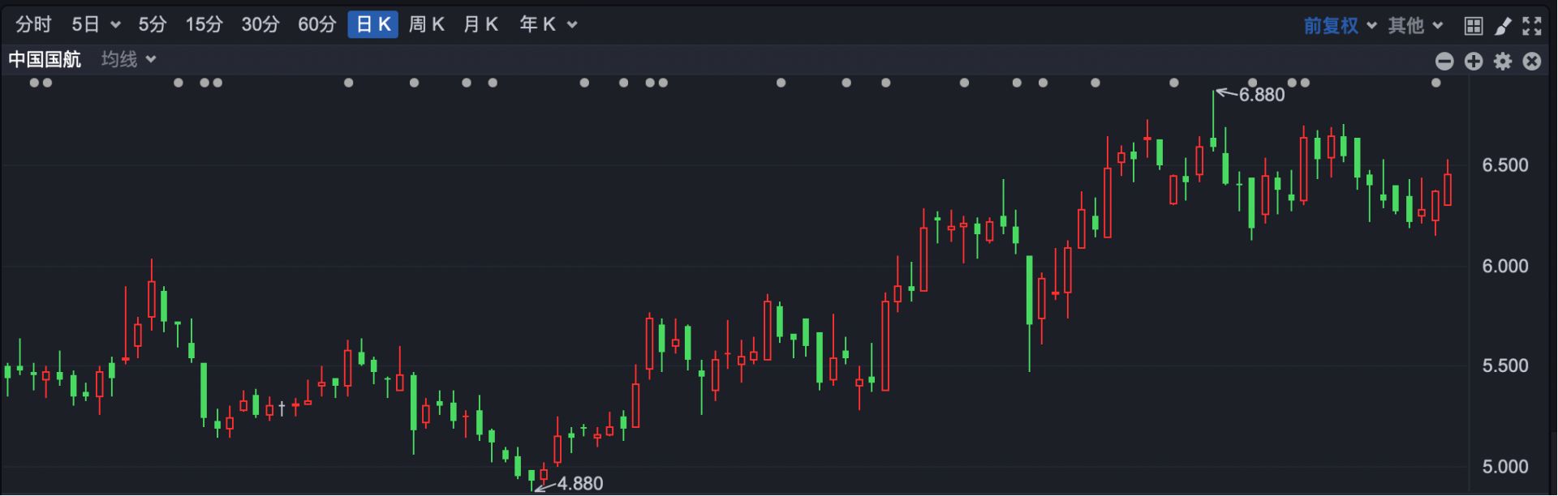
Task: Click the rightmost event marker dot
Action: [1436, 83]
